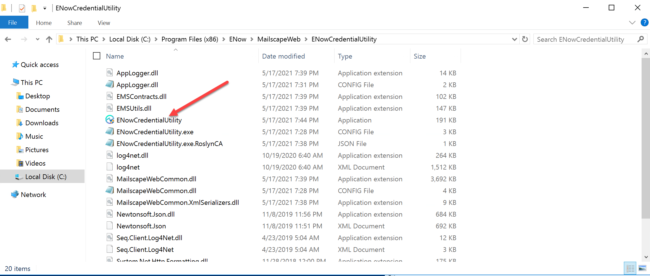Screen dimensions: 650x276
Task: Select EMSContracts.dll file icon
Action: coord(110,96)
